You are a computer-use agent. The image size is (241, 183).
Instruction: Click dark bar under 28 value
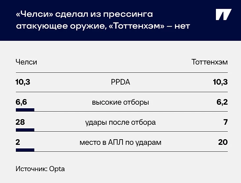(x=25, y=130)
